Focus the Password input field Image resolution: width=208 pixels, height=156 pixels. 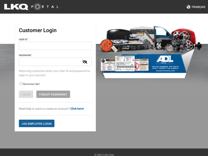tap(55, 62)
